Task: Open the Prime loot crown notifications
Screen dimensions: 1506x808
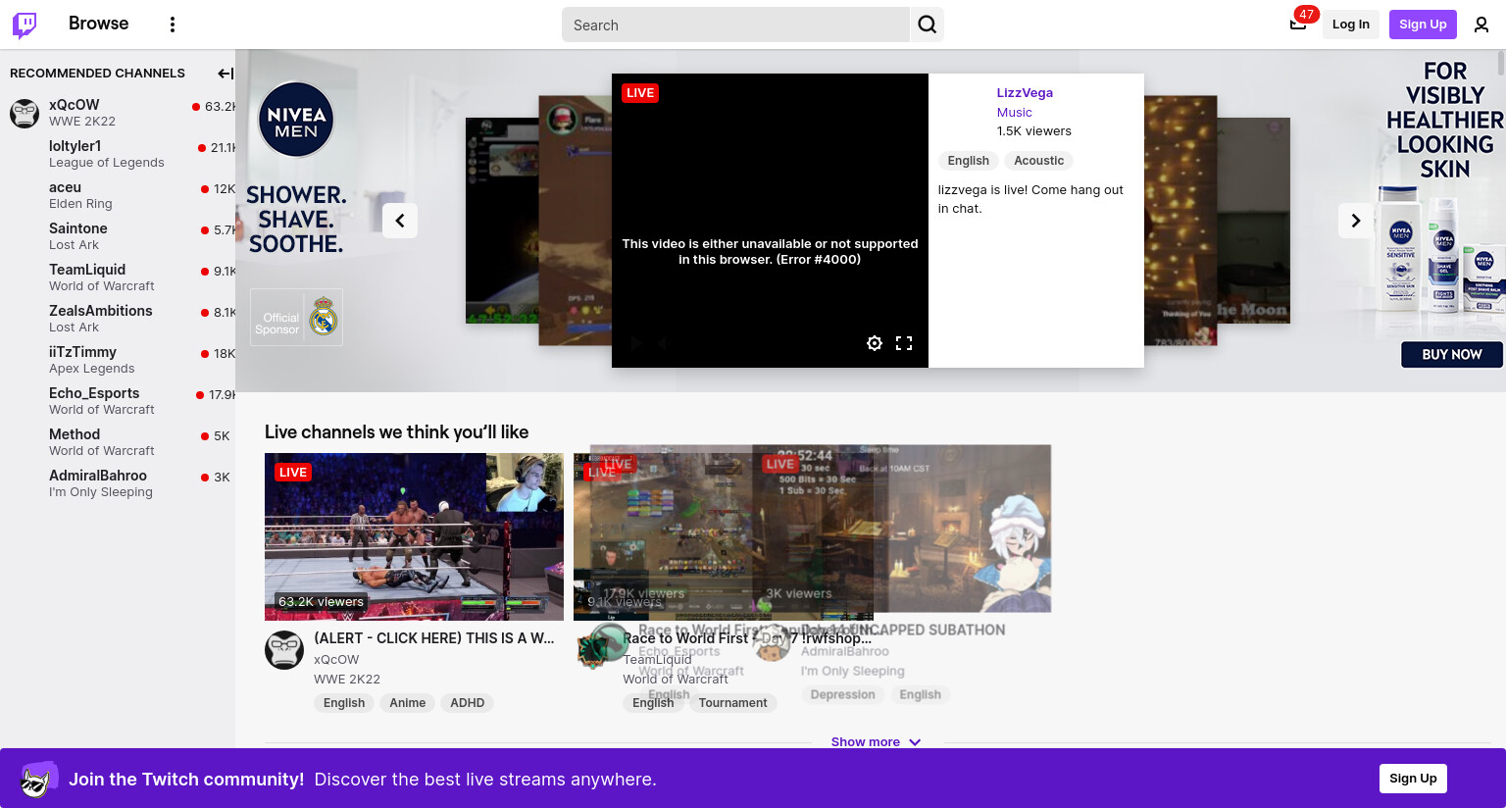Action: (x=1298, y=25)
